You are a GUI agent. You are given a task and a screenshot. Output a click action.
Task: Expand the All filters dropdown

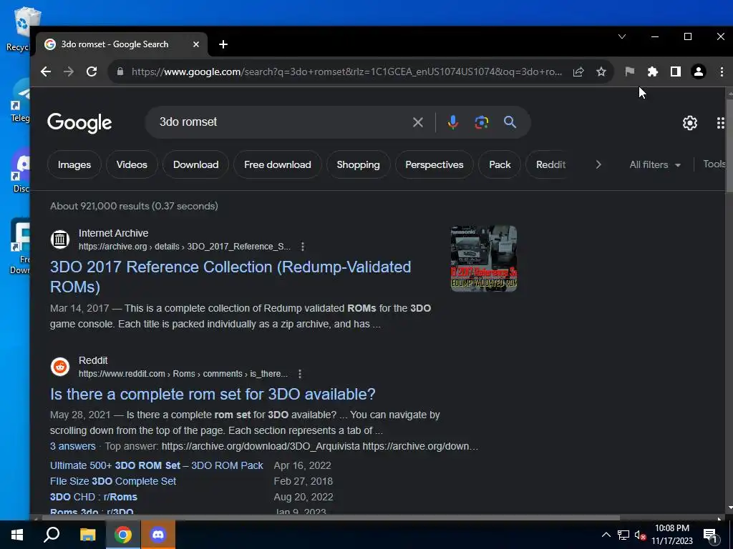tap(654, 164)
